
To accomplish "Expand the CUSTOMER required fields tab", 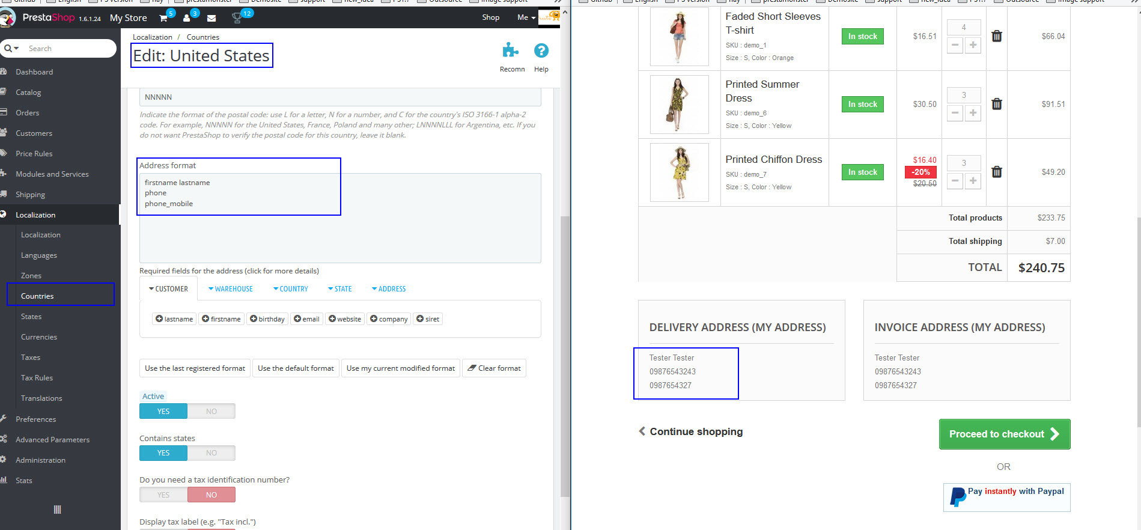I will click(168, 289).
